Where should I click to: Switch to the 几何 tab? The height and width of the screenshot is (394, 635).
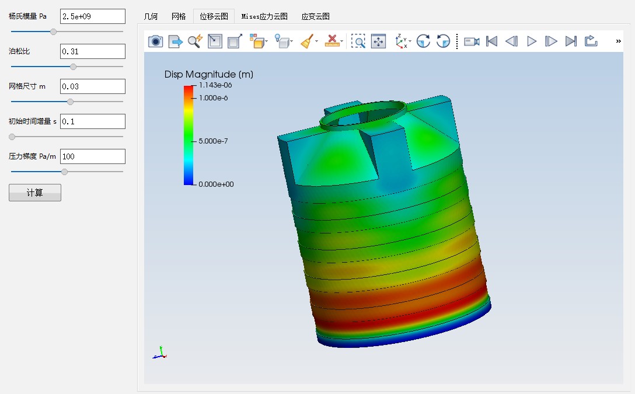(151, 16)
